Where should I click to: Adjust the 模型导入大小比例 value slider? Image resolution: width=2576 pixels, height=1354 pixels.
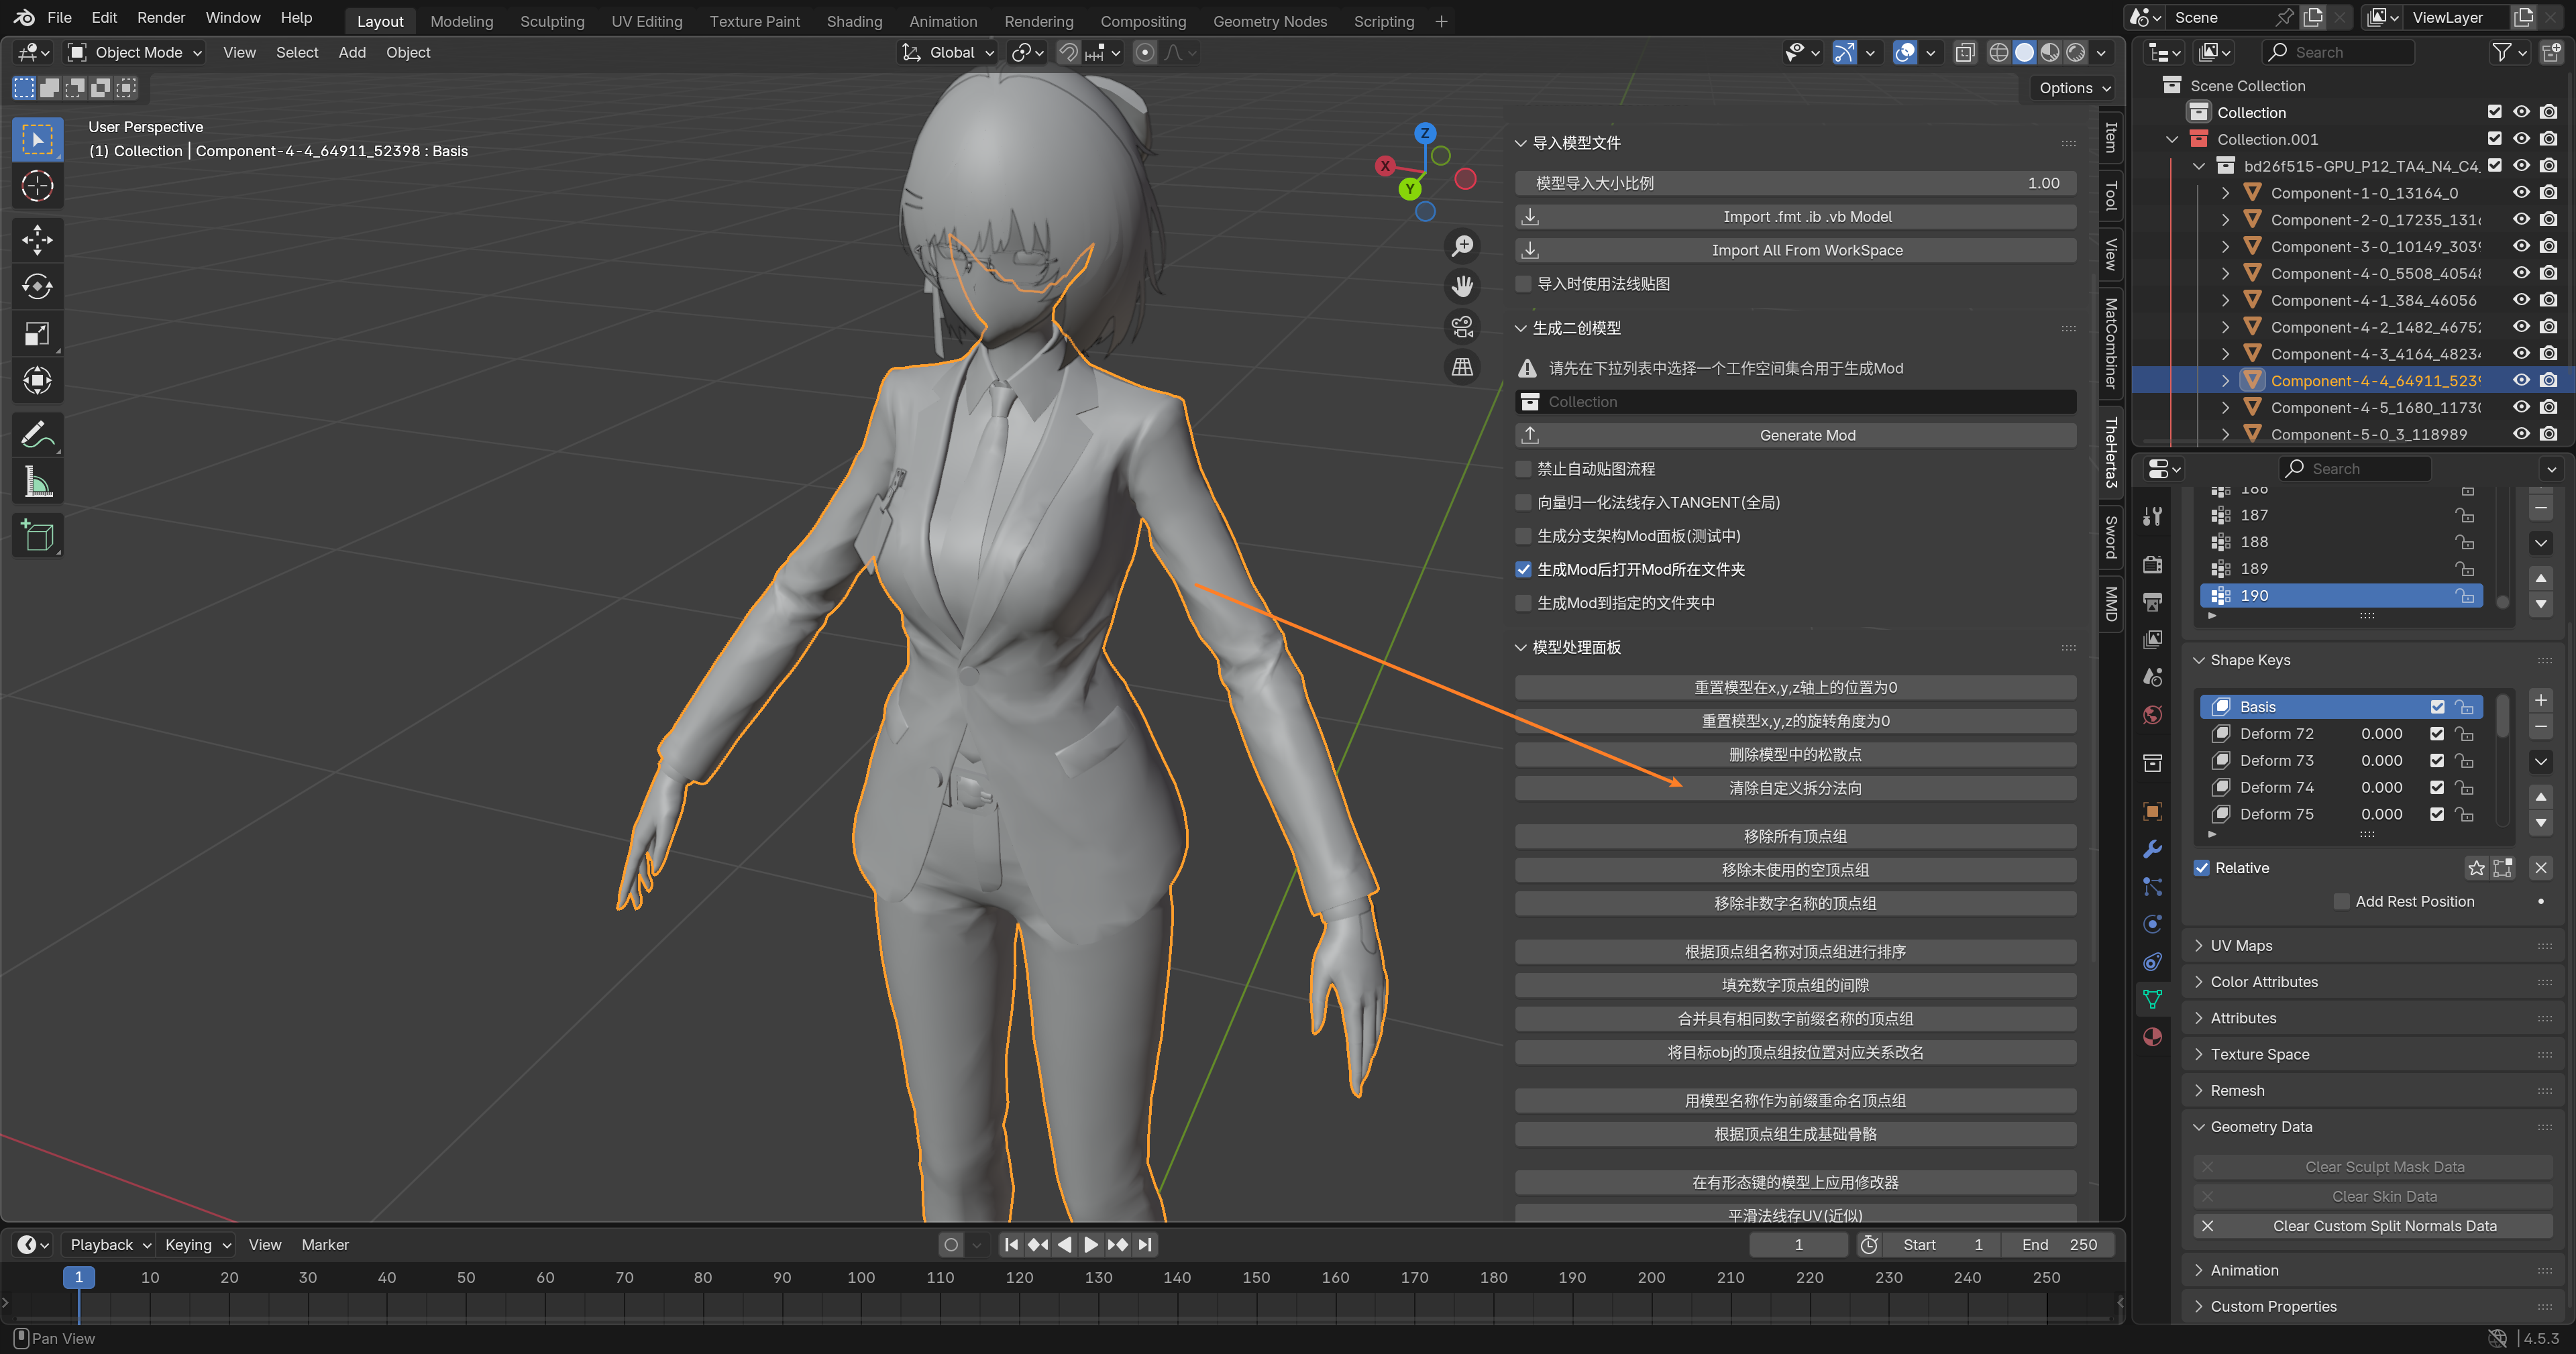(1795, 183)
